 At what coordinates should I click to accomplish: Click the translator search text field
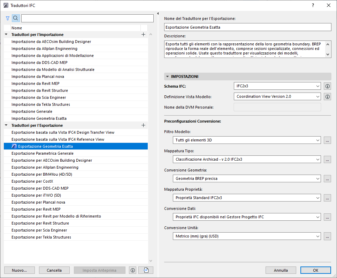(87, 18)
